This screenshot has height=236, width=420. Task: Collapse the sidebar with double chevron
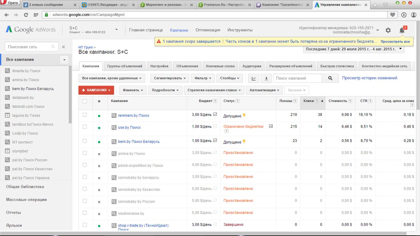(64, 47)
